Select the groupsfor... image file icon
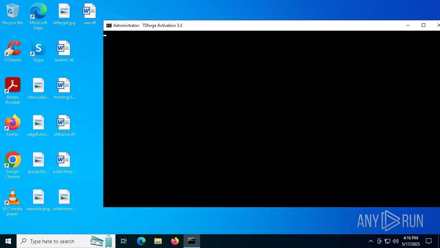Image resolution: width=440 pixels, height=248 pixels. point(38,163)
